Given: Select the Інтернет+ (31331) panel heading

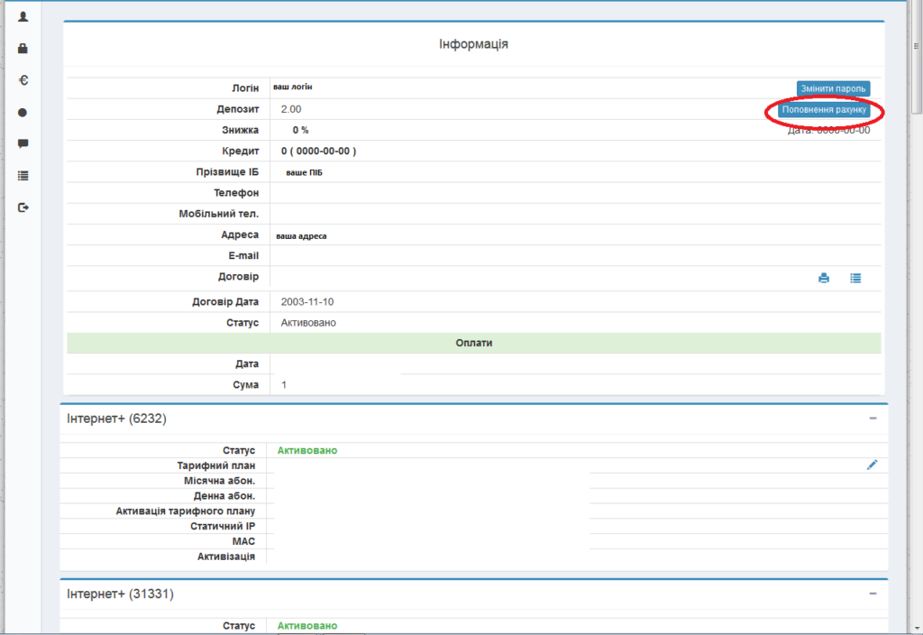Looking at the screenshot, I should (121, 594).
